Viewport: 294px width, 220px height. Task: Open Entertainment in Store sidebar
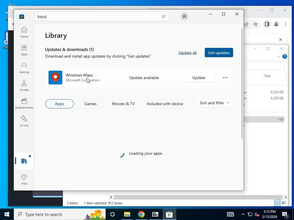pos(24,103)
